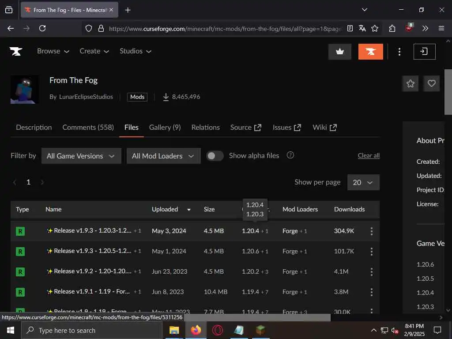Open Windows notification center
Viewport: 452px width, 339px height.
437,330
